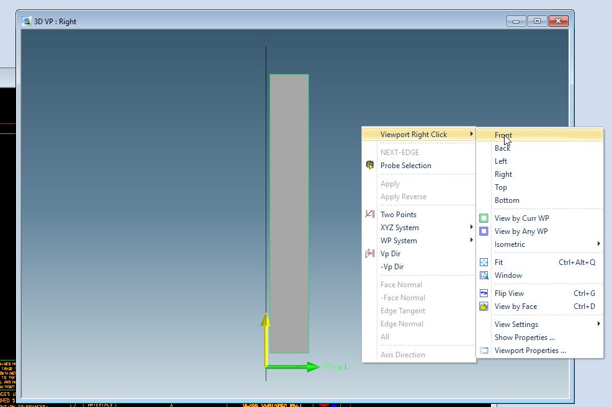Open View Settings submenu
This screenshot has width=612, height=407.
click(x=540, y=324)
